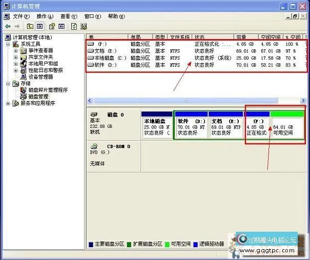The height and width of the screenshot is (260, 310).
Task: Sort by the 文件系统 column header
Action: pos(180,37)
